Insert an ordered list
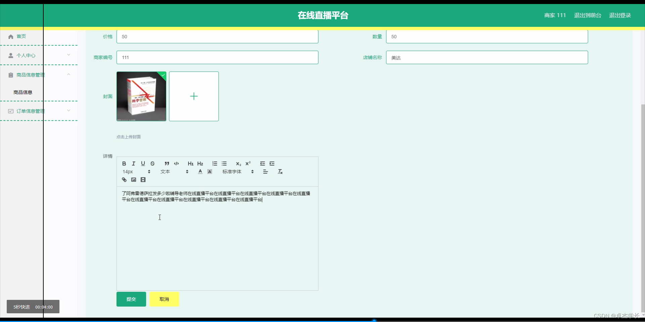The image size is (645, 322). [214, 164]
